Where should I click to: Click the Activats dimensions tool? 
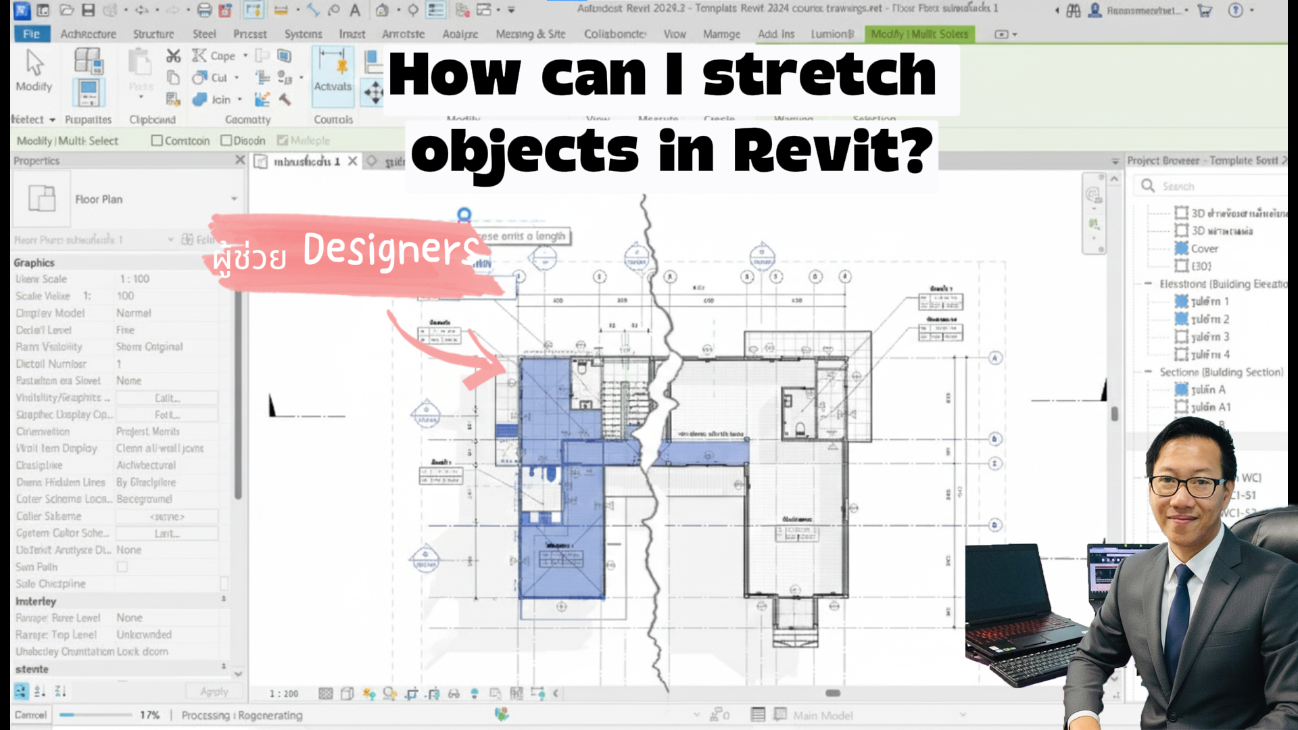click(x=333, y=76)
